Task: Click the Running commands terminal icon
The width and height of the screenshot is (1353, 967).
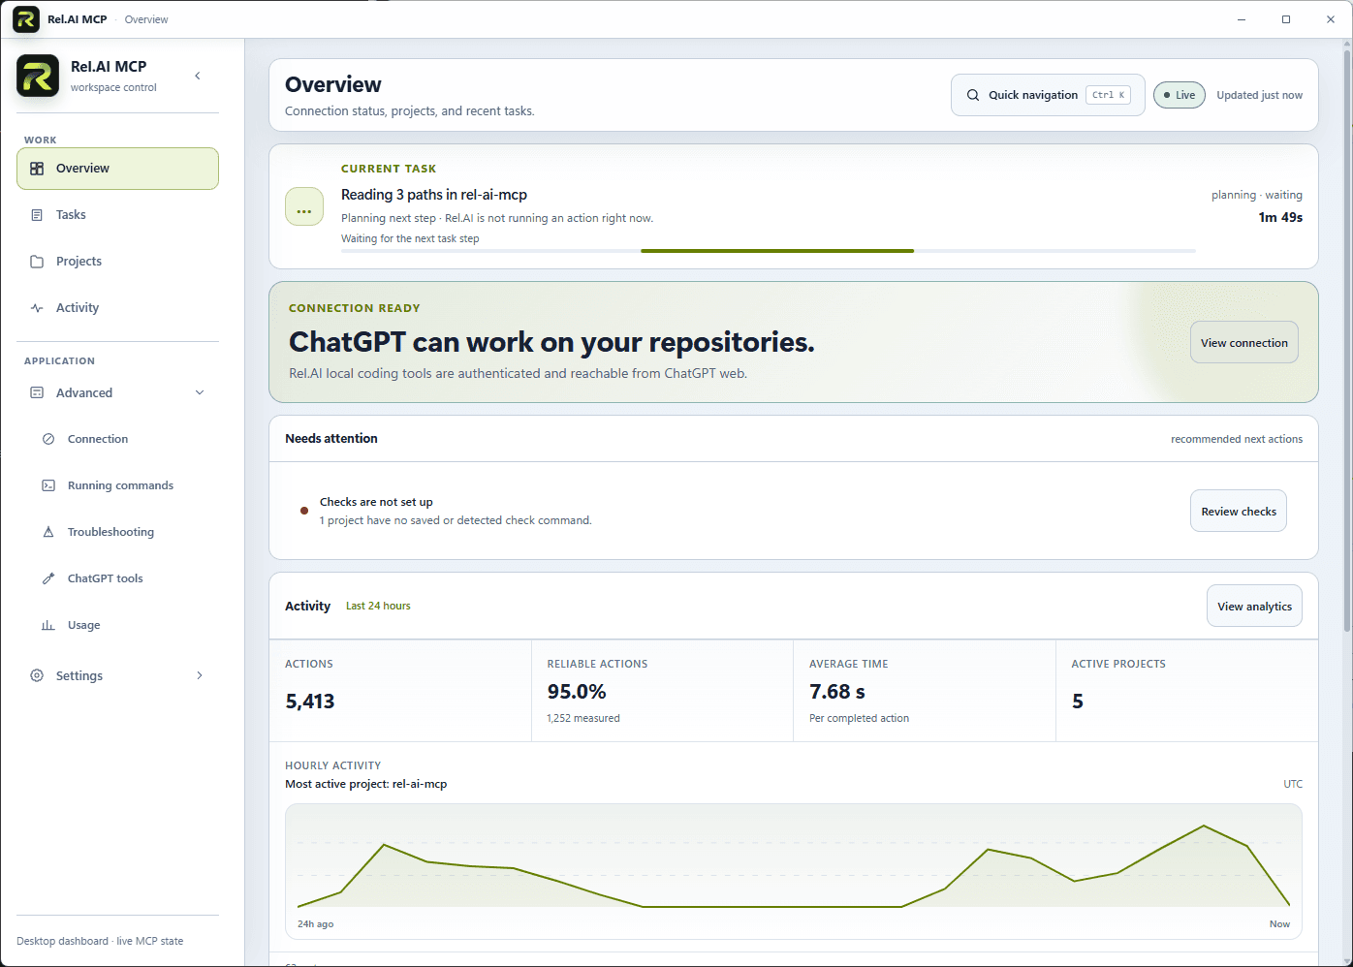Action: pyautogui.click(x=48, y=485)
